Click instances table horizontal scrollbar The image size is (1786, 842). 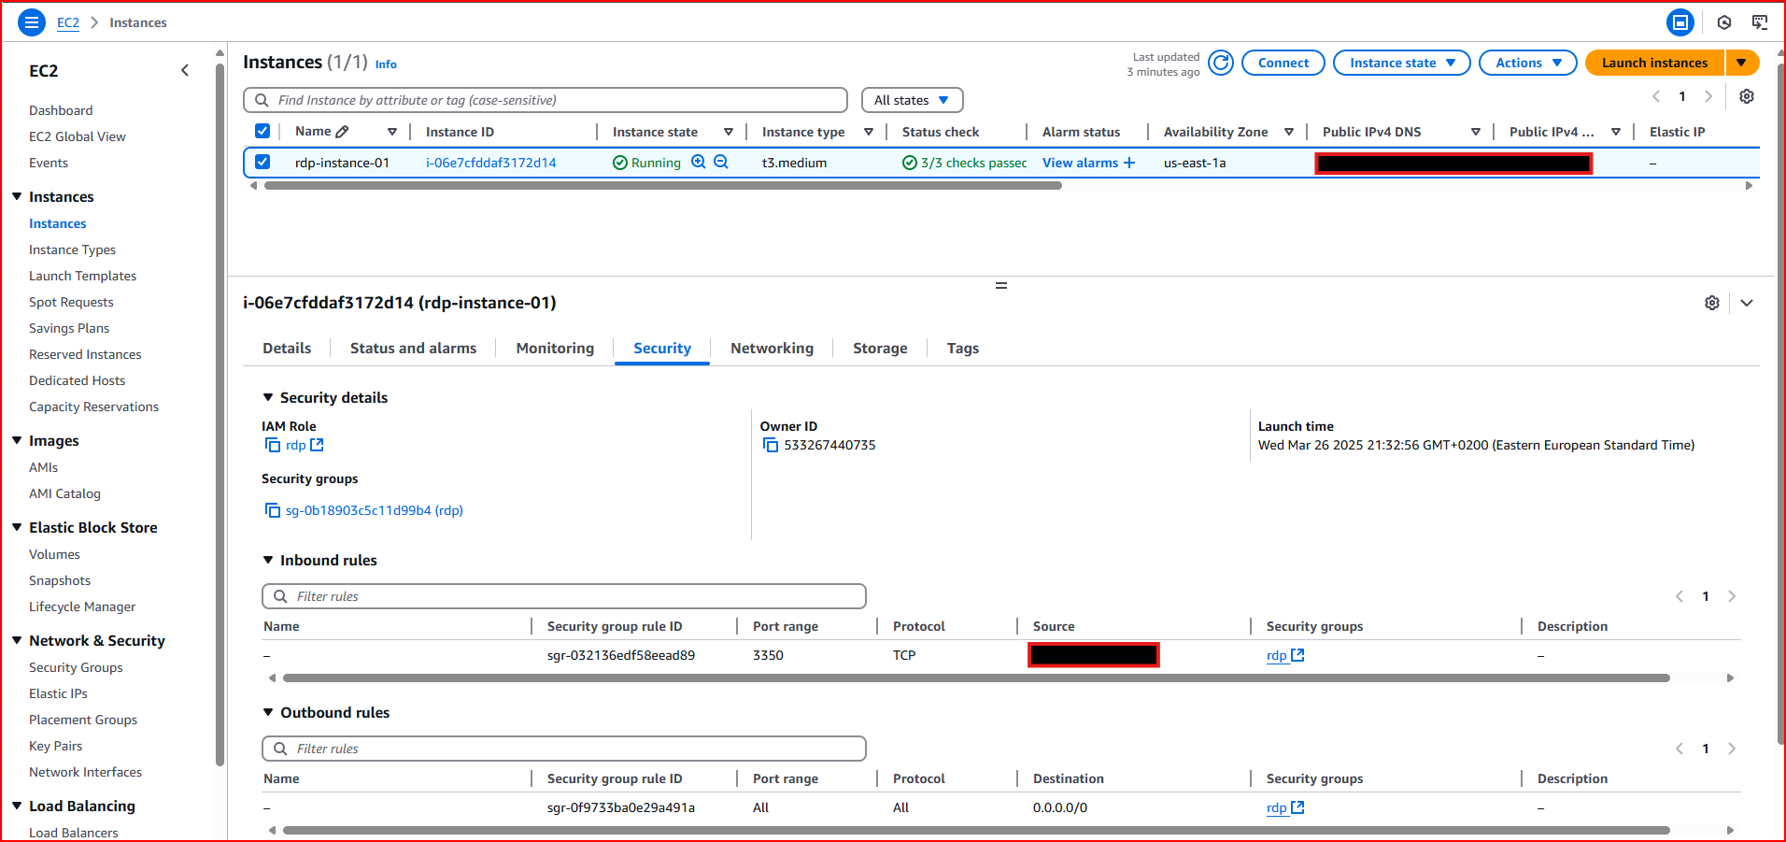663,186
